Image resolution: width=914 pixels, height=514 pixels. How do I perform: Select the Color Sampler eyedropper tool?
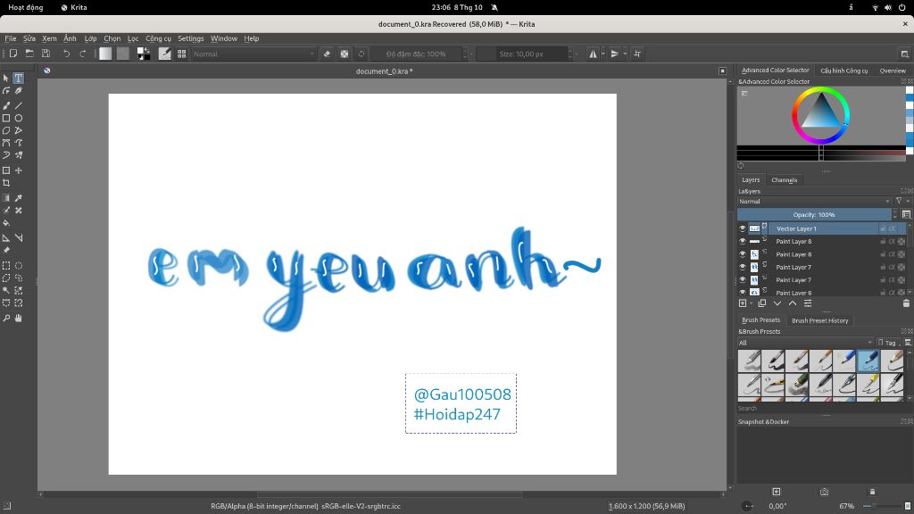pyautogui.click(x=19, y=198)
